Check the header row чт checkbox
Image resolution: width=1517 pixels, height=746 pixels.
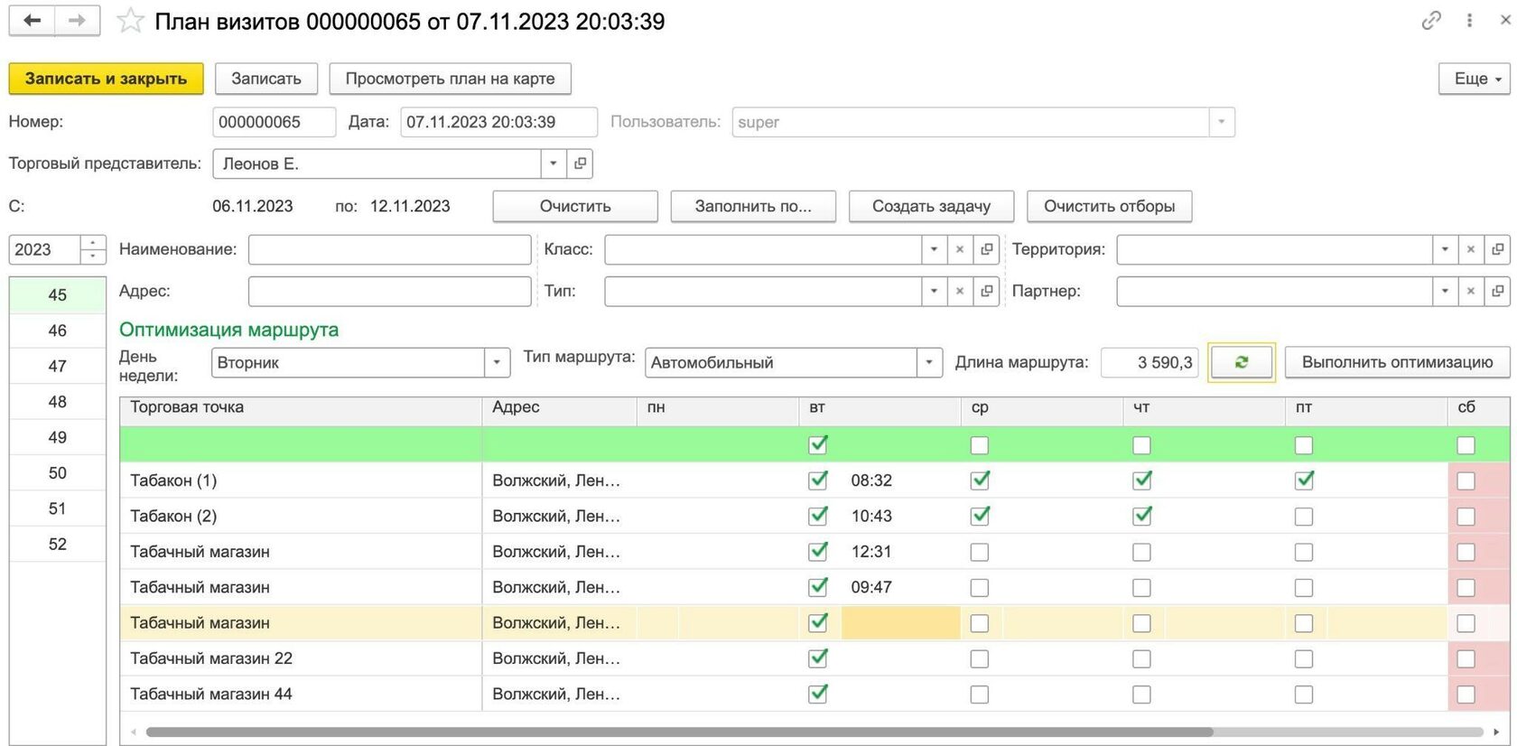(x=1142, y=445)
